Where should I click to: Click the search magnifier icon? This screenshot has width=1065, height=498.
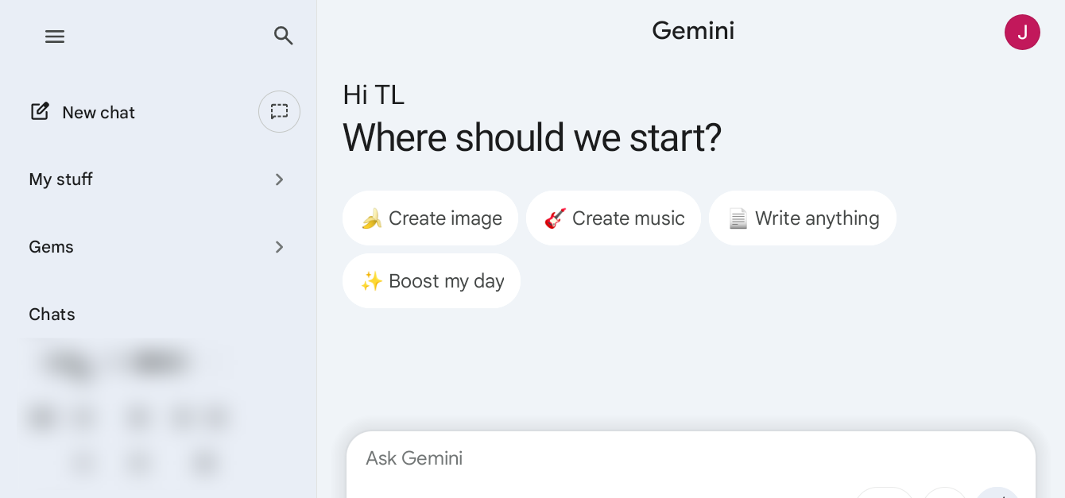tap(284, 36)
